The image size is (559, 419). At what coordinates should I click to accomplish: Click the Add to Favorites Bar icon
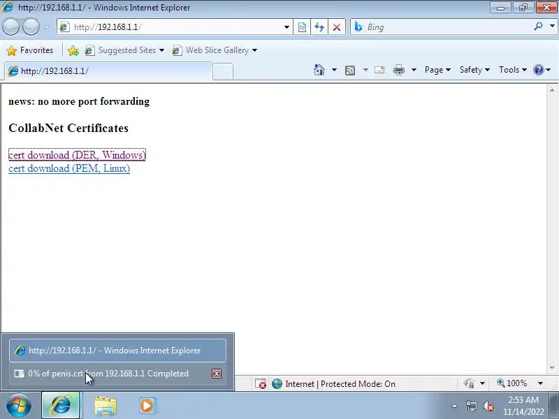[x=73, y=50]
